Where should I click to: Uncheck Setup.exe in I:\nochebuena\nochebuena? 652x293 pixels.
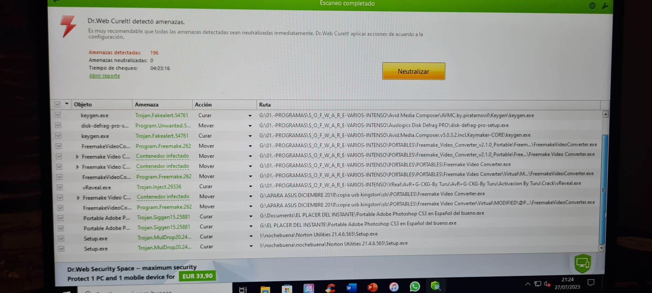[x=61, y=249]
